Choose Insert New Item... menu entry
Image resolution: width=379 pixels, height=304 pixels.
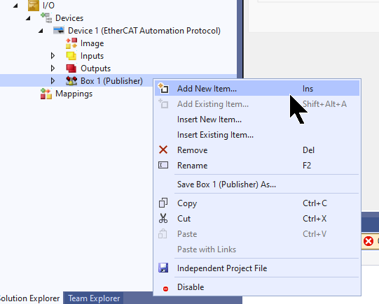257,120
